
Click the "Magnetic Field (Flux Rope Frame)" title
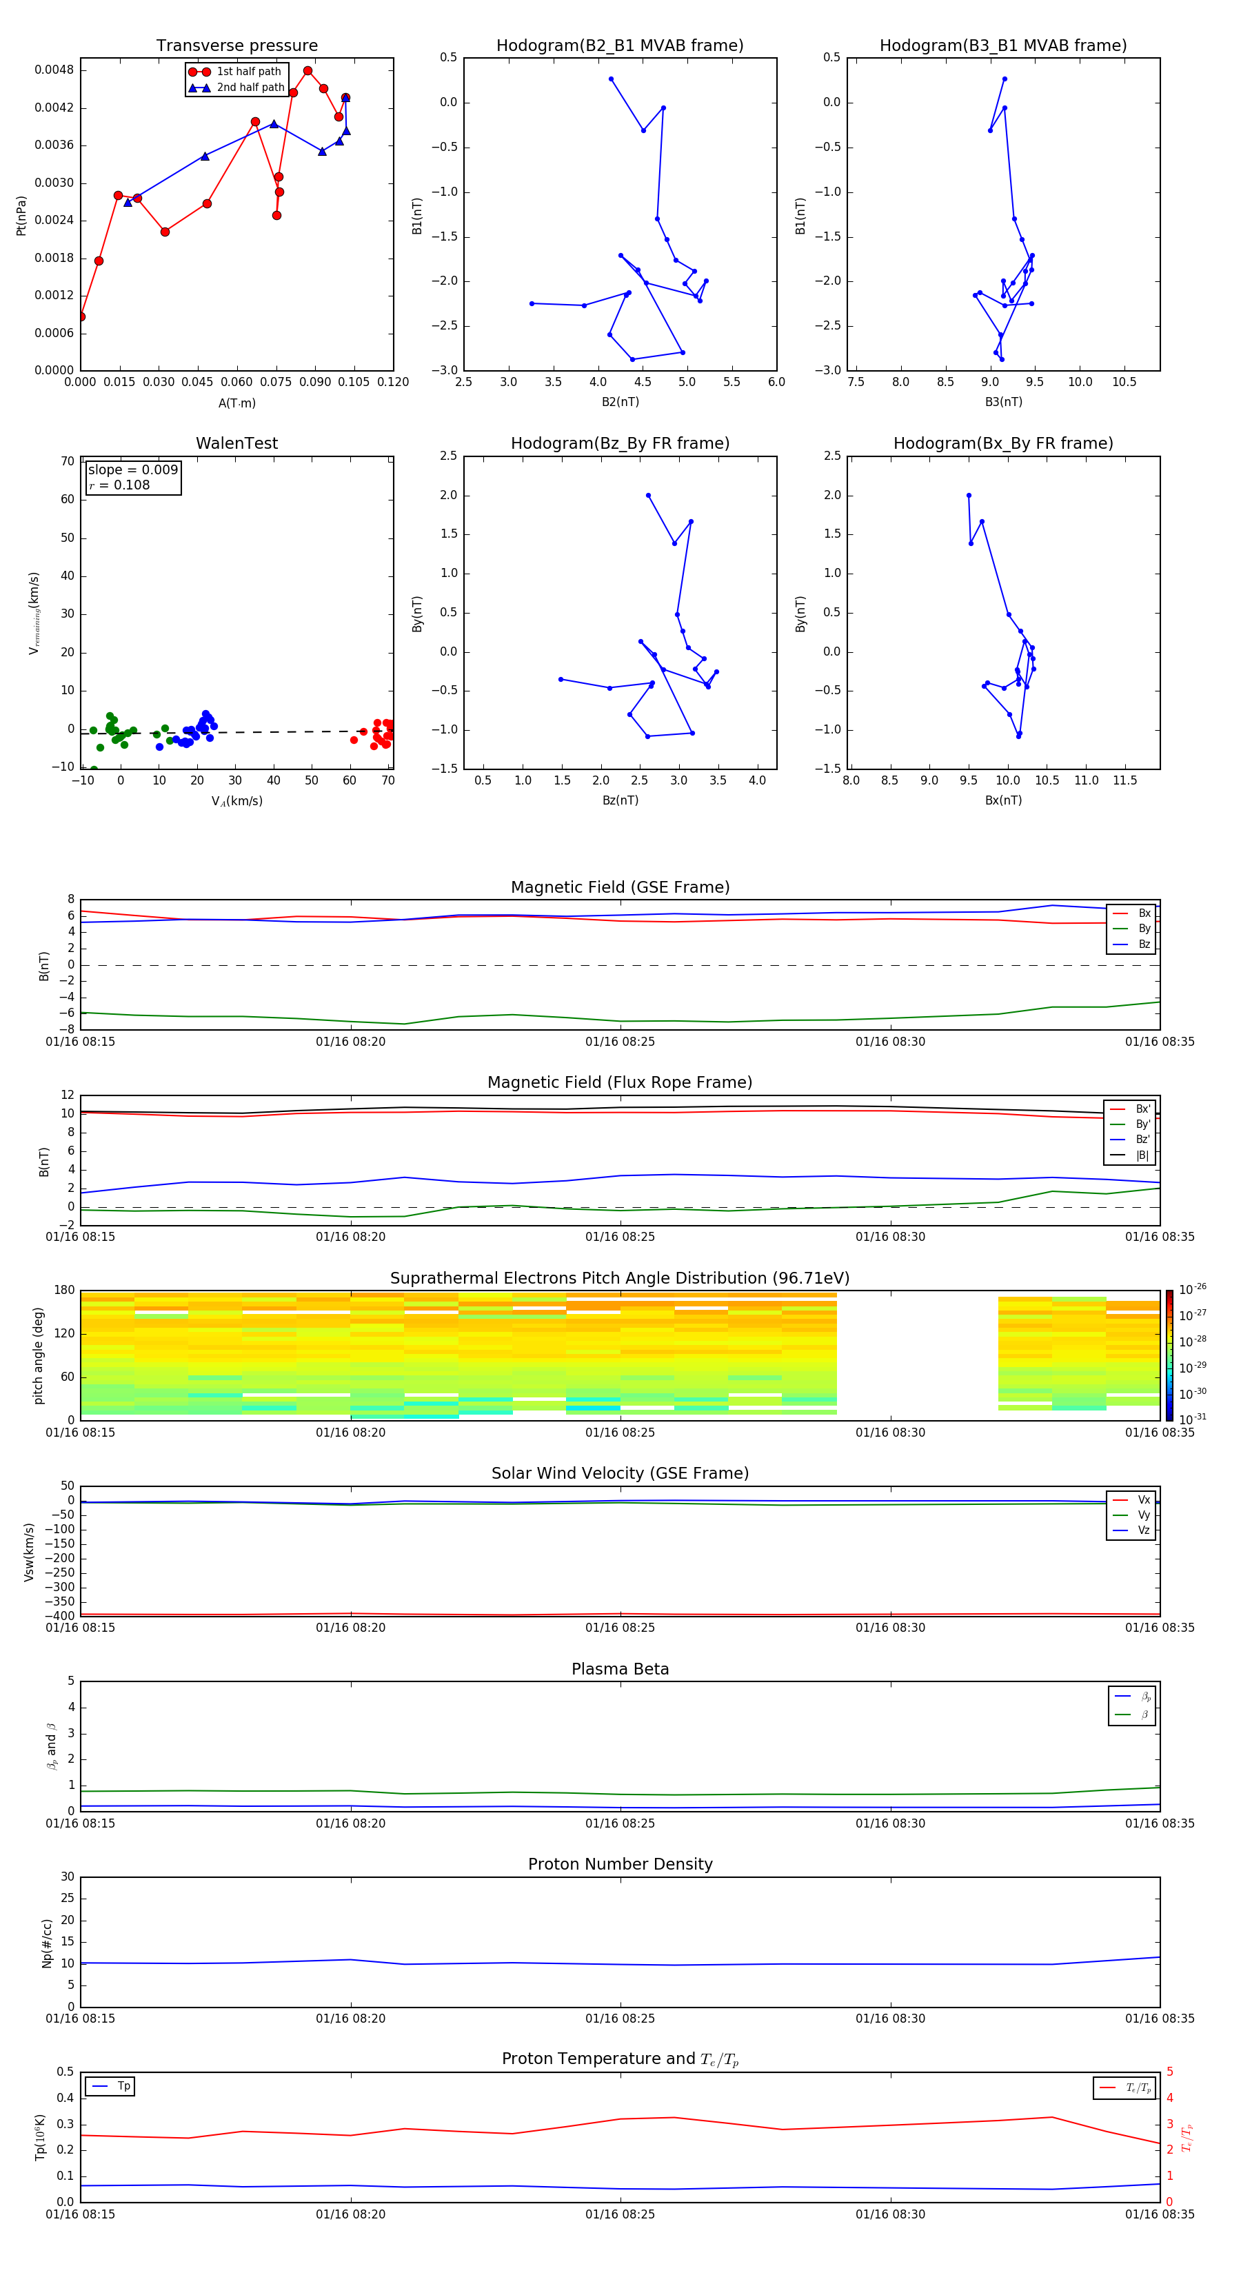620,1083
